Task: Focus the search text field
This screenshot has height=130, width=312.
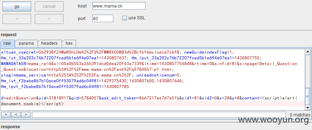Action: click(x=159, y=115)
